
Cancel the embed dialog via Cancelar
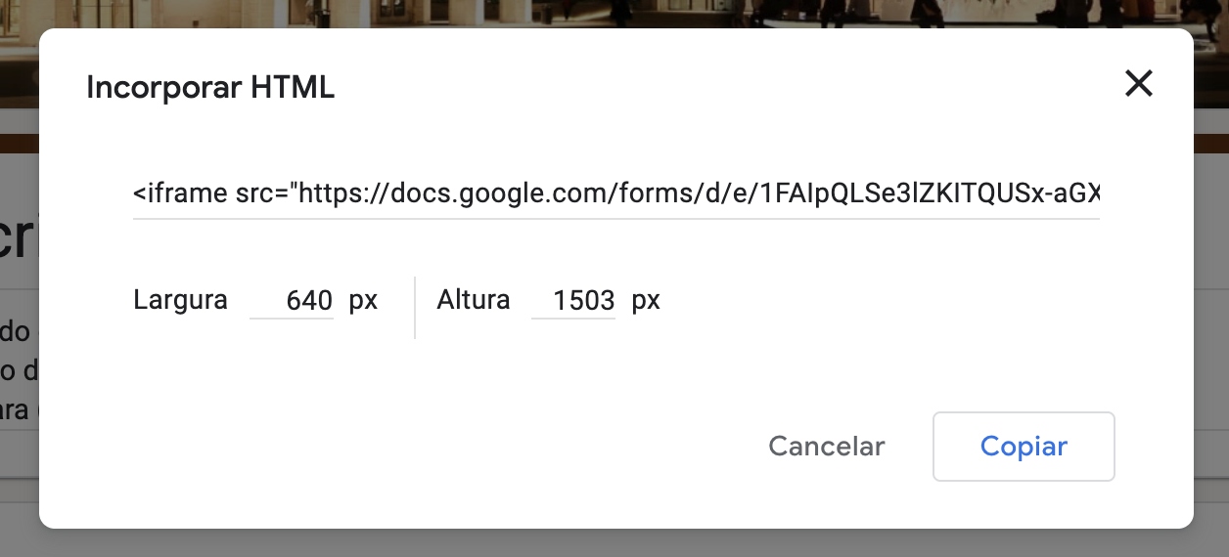(827, 447)
